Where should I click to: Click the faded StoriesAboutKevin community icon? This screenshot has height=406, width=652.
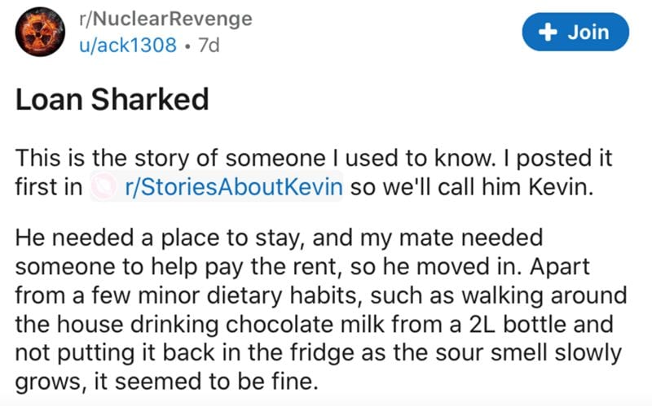click(104, 186)
